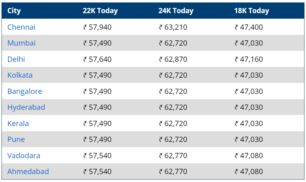Select Delhi 18K price ₹ 47,160
Image resolution: width=306 pixels, height=182 pixels.
[x=248, y=59]
